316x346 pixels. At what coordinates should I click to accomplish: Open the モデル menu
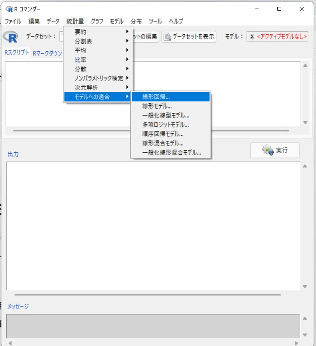[117, 21]
